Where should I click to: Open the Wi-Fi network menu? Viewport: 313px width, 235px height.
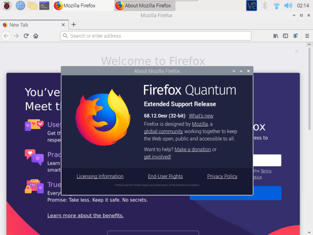pyautogui.click(x=276, y=6)
